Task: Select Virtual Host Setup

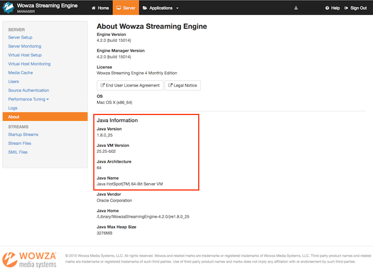Action: coord(25,55)
